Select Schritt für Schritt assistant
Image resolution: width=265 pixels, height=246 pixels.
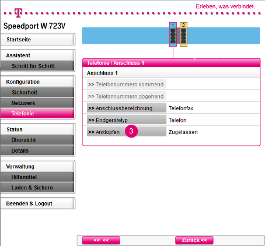pyautogui.click(x=37, y=66)
